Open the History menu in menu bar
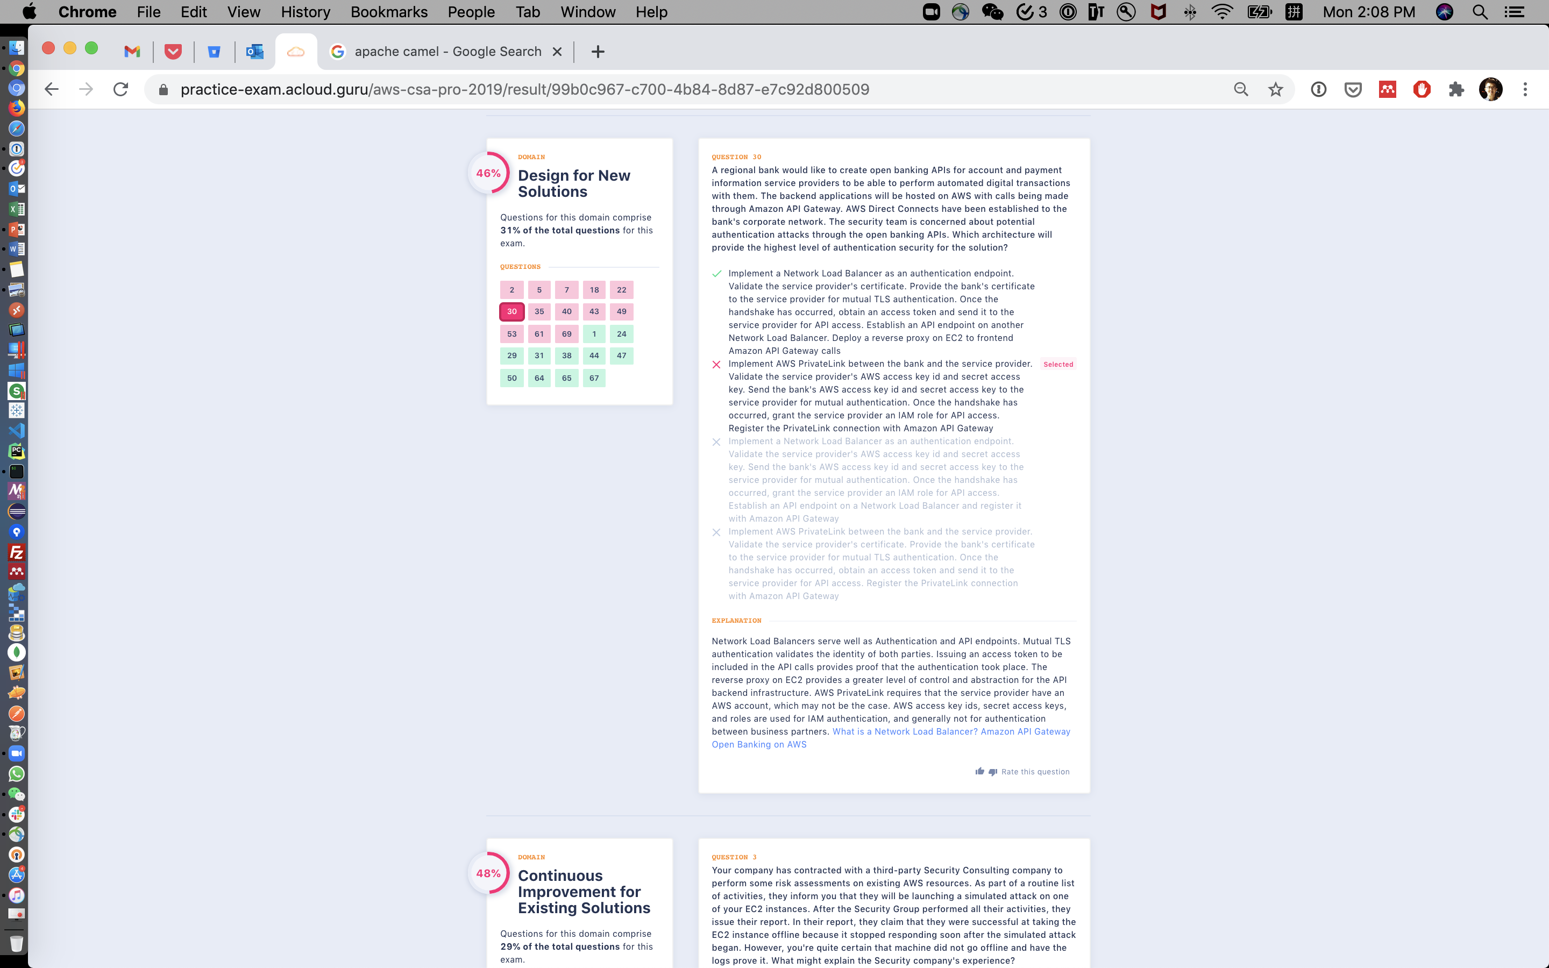 coord(305,12)
